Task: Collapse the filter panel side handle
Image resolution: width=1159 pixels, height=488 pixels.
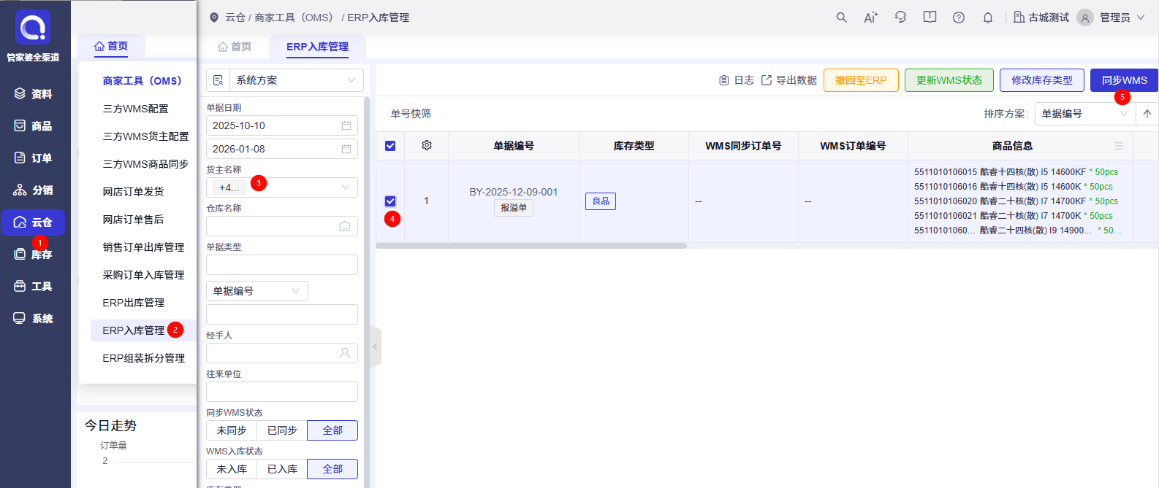Action: pos(375,346)
